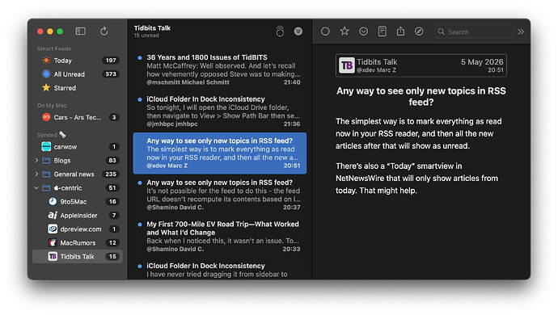Click unread dot on '36 Years and 1800 Issues'
The width and height of the screenshot is (558, 315).
point(140,57)
